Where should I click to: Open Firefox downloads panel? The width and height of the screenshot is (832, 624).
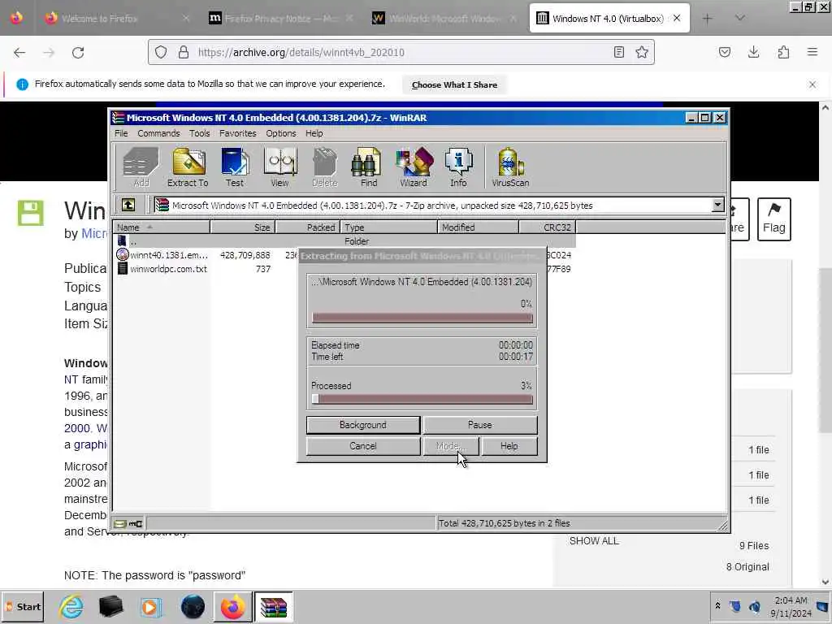[x=753, y=52]
